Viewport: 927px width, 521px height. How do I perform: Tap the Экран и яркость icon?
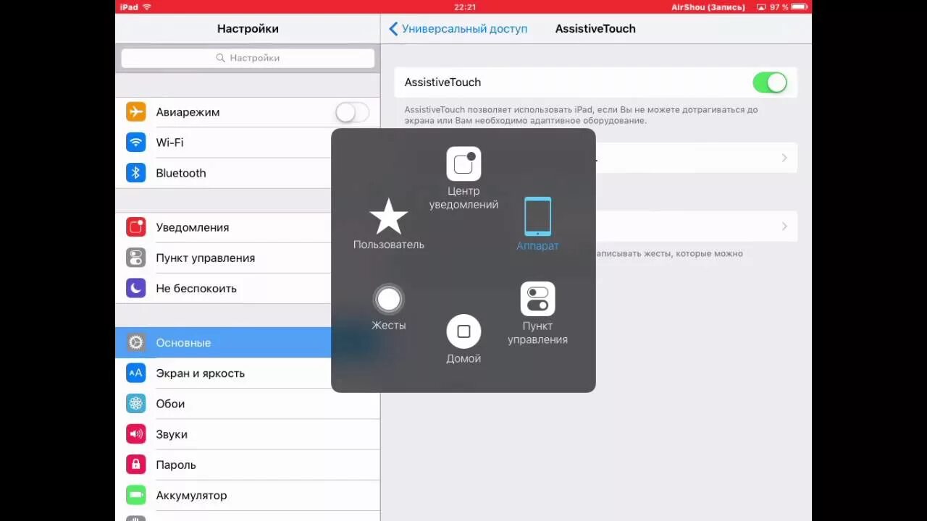click(136, 373)
